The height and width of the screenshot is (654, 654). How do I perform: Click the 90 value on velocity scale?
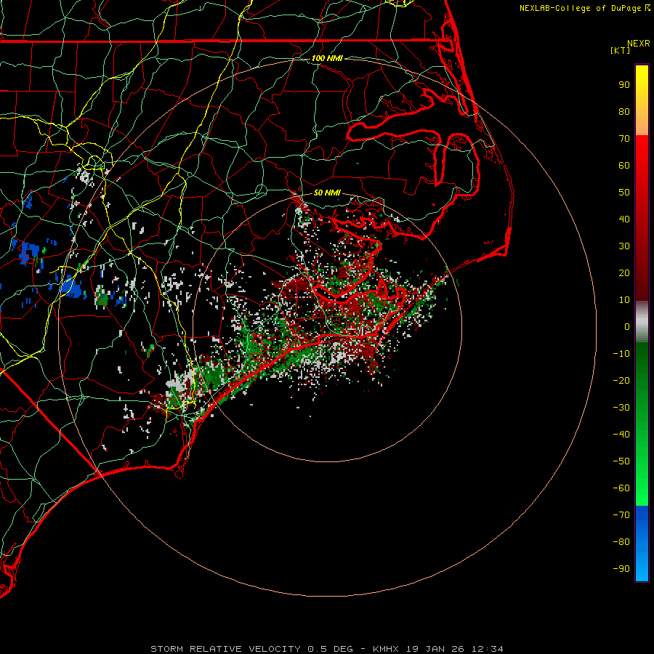coord(624,85)
